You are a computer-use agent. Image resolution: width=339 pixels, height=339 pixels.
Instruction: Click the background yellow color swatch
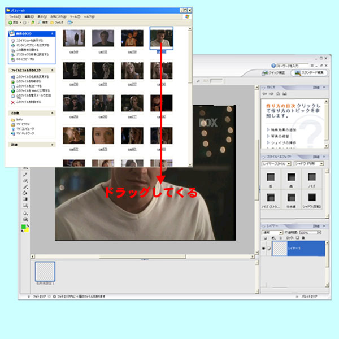tap(27, 230)
